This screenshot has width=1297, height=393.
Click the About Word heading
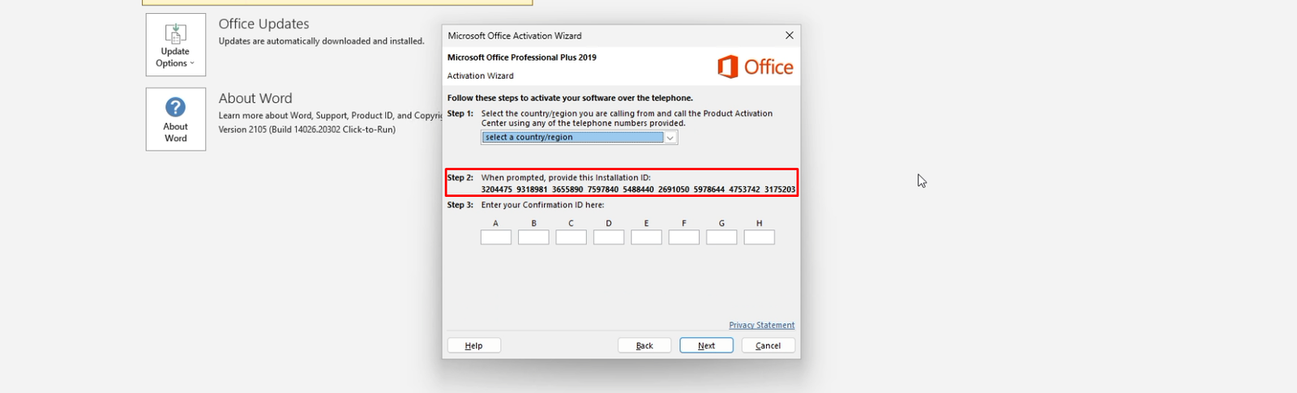[x=255, y=98]
